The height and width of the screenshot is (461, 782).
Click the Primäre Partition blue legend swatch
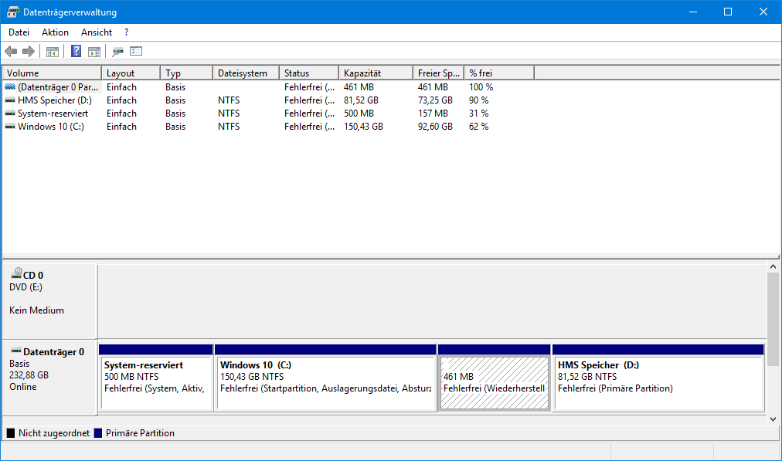[97, 433]
